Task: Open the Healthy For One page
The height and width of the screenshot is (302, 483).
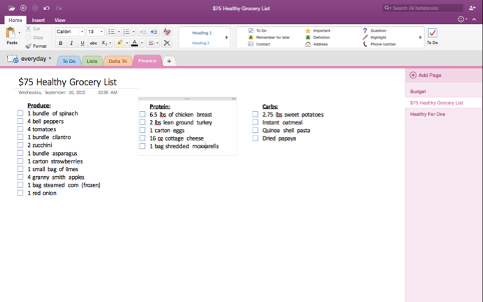Action: 427,114
